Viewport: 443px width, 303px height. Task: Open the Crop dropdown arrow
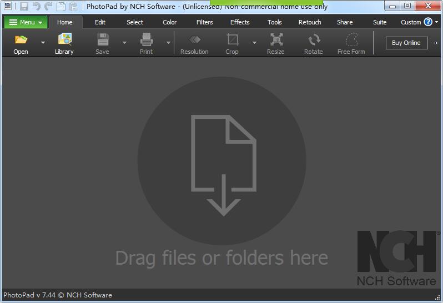(x=254, y=43)
